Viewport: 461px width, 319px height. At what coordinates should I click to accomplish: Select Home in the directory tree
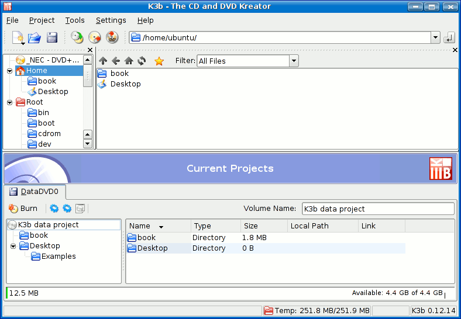pyautogui.click(x=49, y=71)
